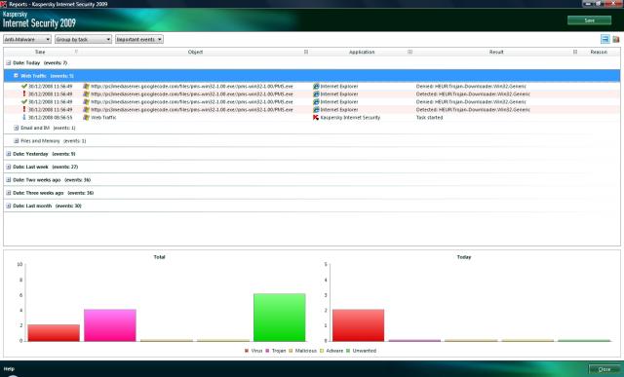The image size is (624, 377).
Task: Click the green Unwanted bar in Total chart
Action: click(x=280, y=318)
